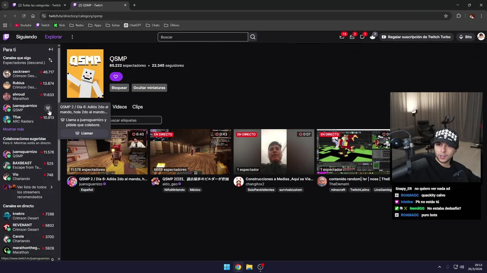
Task: Open File Explorer from taskbar
Action: (x=249, y=267)
